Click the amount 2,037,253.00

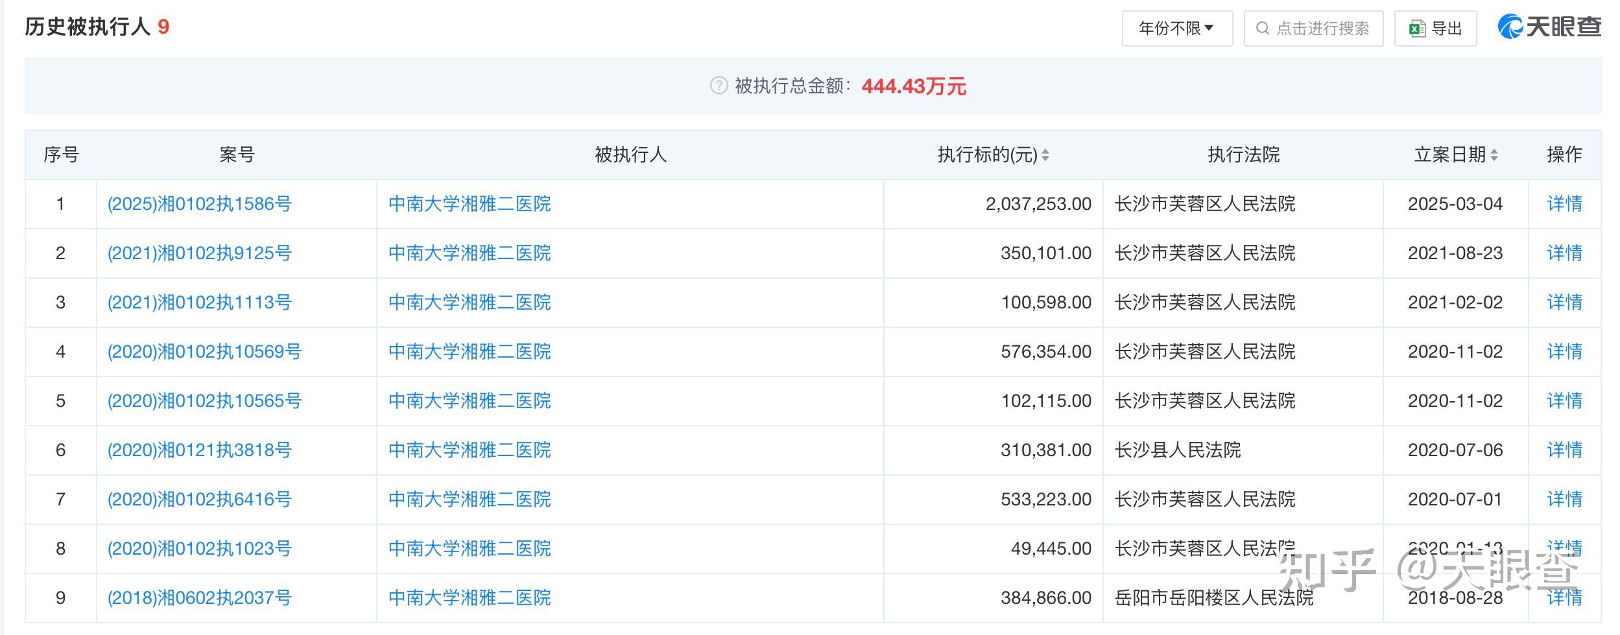[1038, 204]
